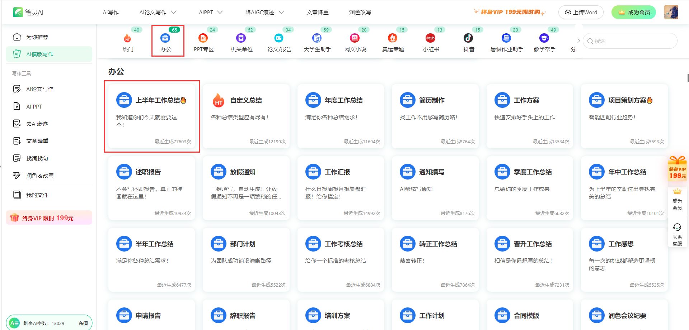Open the PPT专区 category icon
Screen dimensions: 689x330
[203, 38]
